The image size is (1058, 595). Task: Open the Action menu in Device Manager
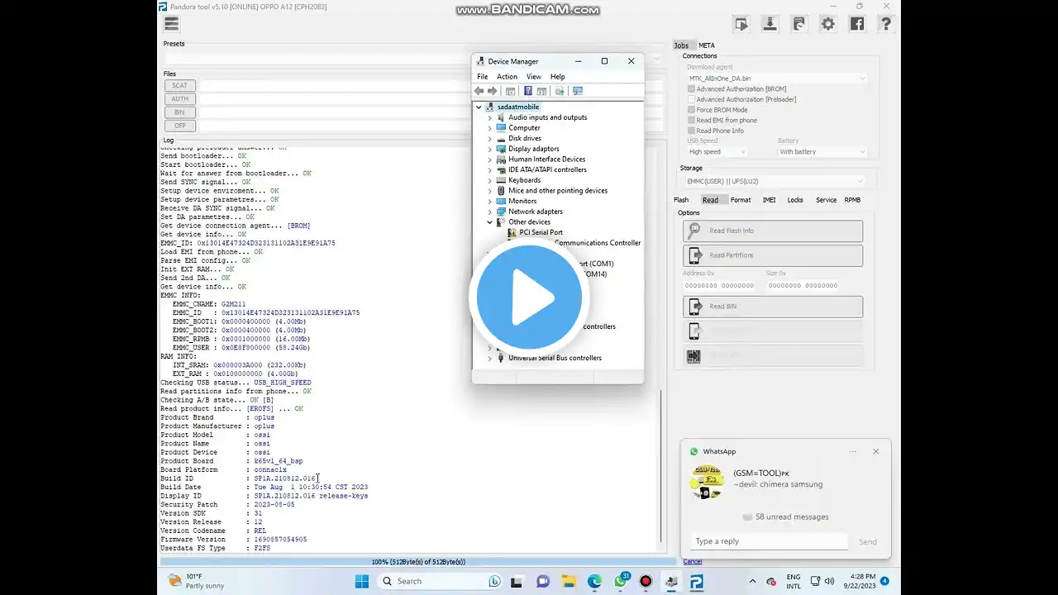507,77
